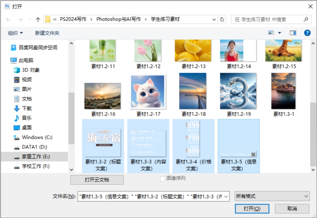The width and height of the screenshot is (317, 218).
Task: Close the 打开 dialog window
Action: (x=310, y=7)
